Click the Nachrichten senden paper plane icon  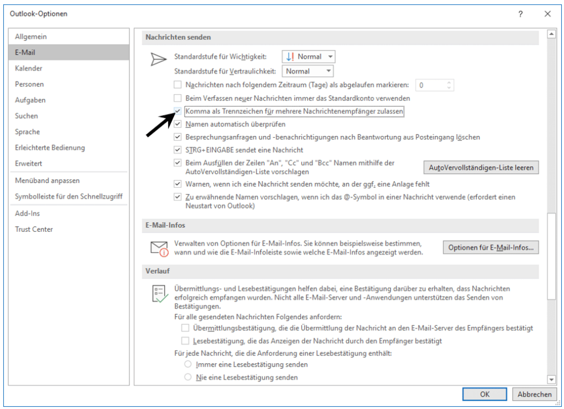point(158,59)
